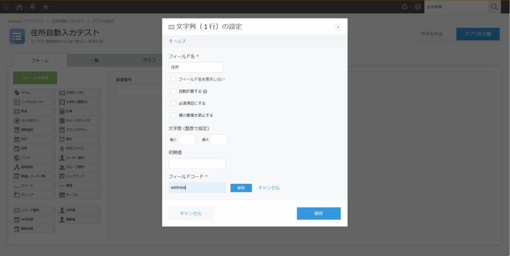Pick the 更新者 field in the palette
The image size is (510, 256).
pyautogui.click(x=79, y=220)
